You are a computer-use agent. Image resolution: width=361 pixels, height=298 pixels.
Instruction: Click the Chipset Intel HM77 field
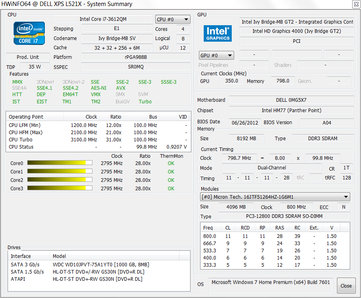291,111
